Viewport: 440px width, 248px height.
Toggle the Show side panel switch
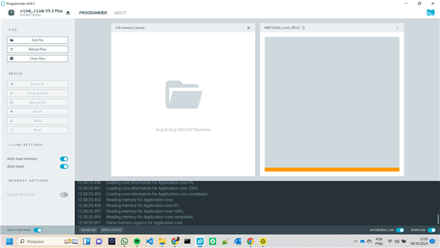coord(38,230)
